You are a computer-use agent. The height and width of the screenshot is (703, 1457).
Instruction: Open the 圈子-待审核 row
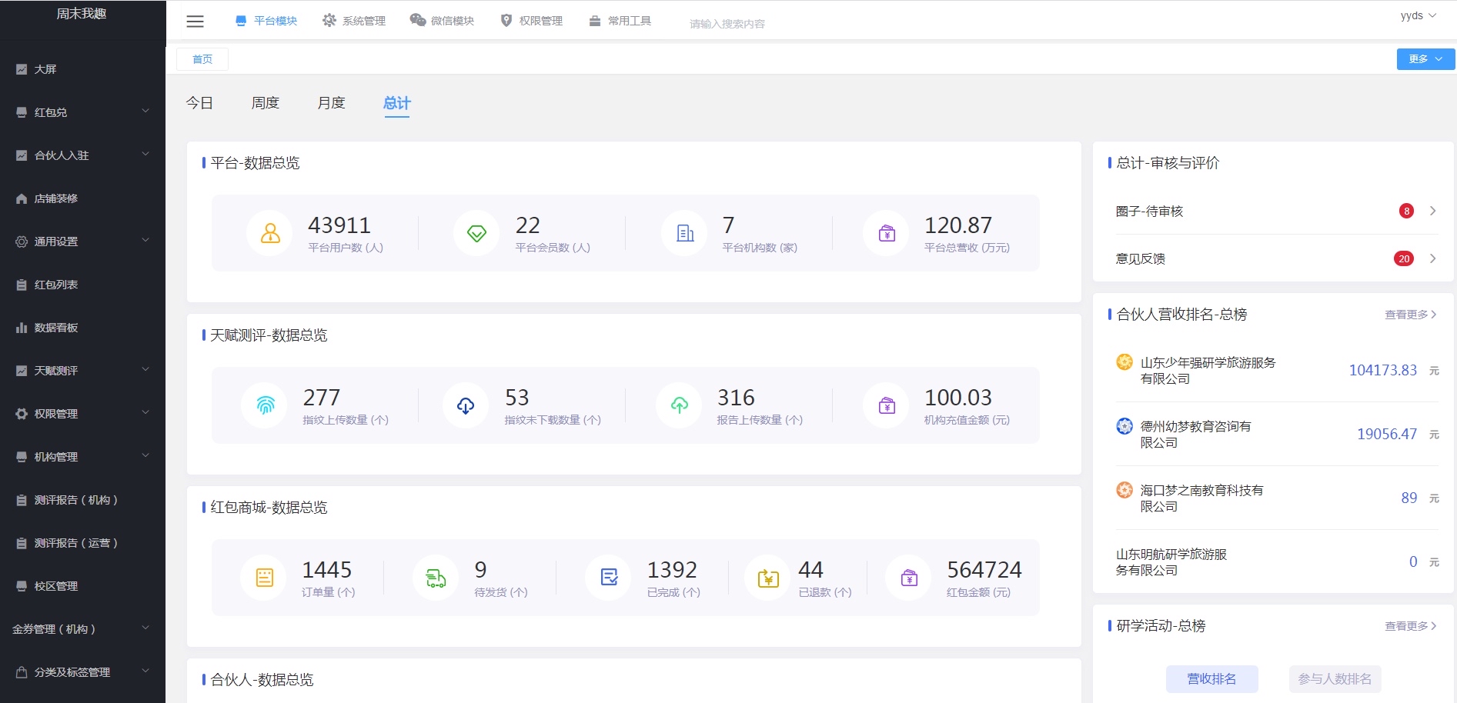(x=1276, y=211)
